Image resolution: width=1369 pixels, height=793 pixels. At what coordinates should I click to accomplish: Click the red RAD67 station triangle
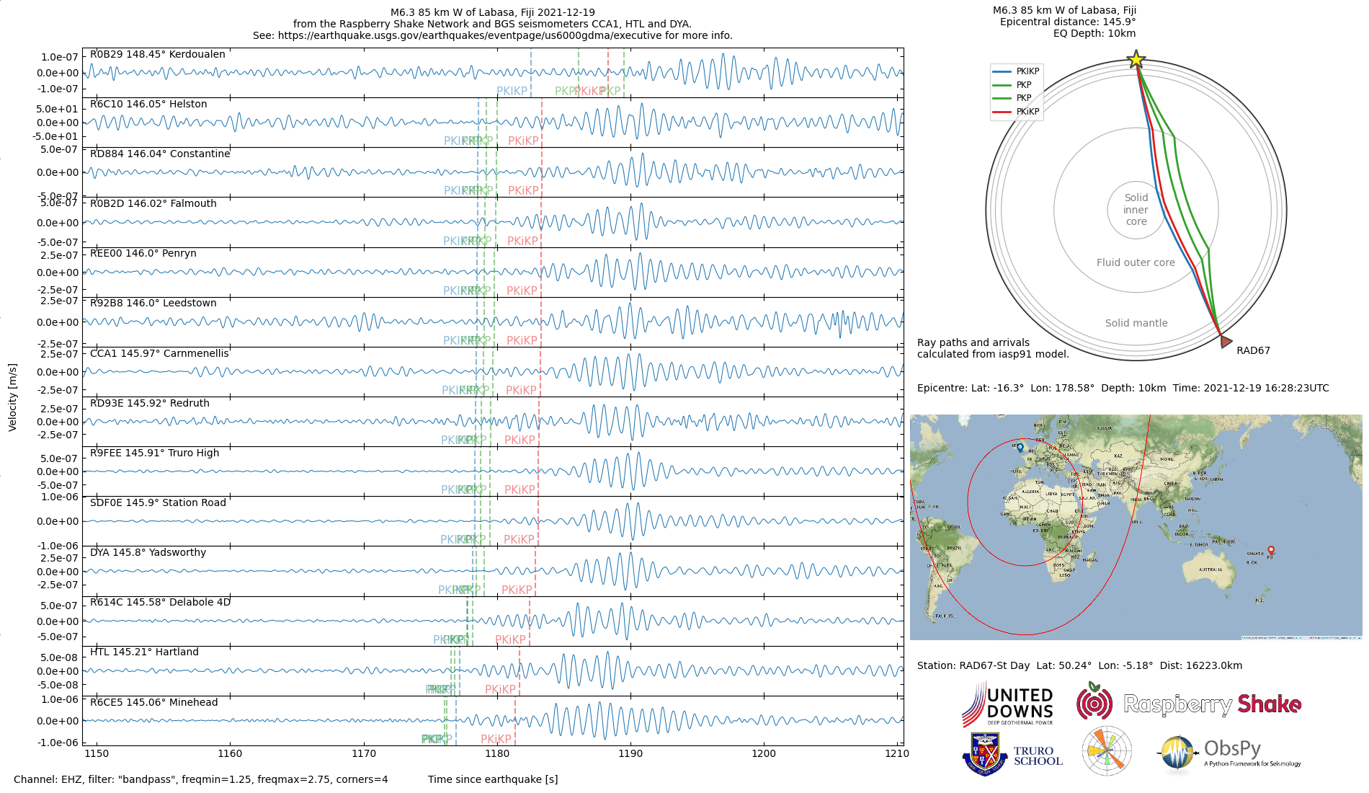1226,341
